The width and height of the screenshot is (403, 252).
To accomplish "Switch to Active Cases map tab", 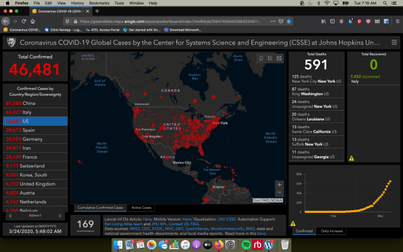I will point(141,208).
